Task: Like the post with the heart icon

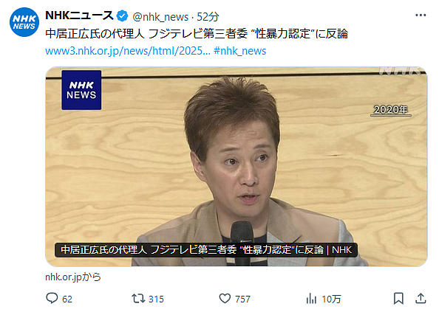Action: 225,298
